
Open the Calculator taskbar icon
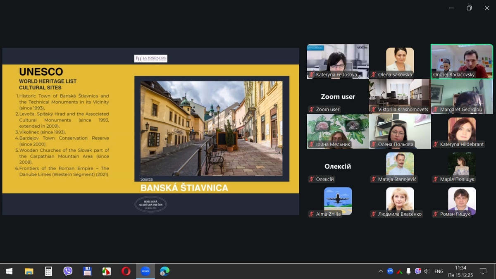coord(48,271)
